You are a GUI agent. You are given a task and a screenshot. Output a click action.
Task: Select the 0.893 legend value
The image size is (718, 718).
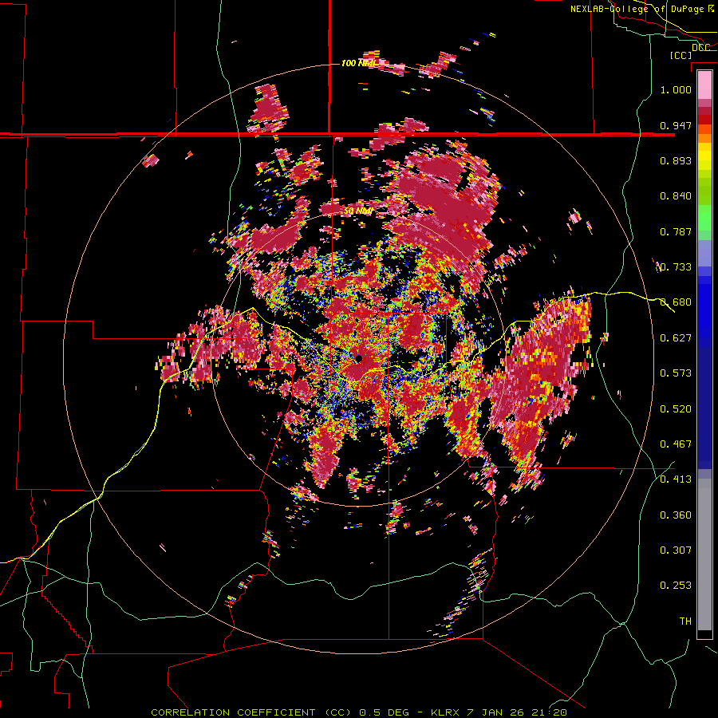676,160
